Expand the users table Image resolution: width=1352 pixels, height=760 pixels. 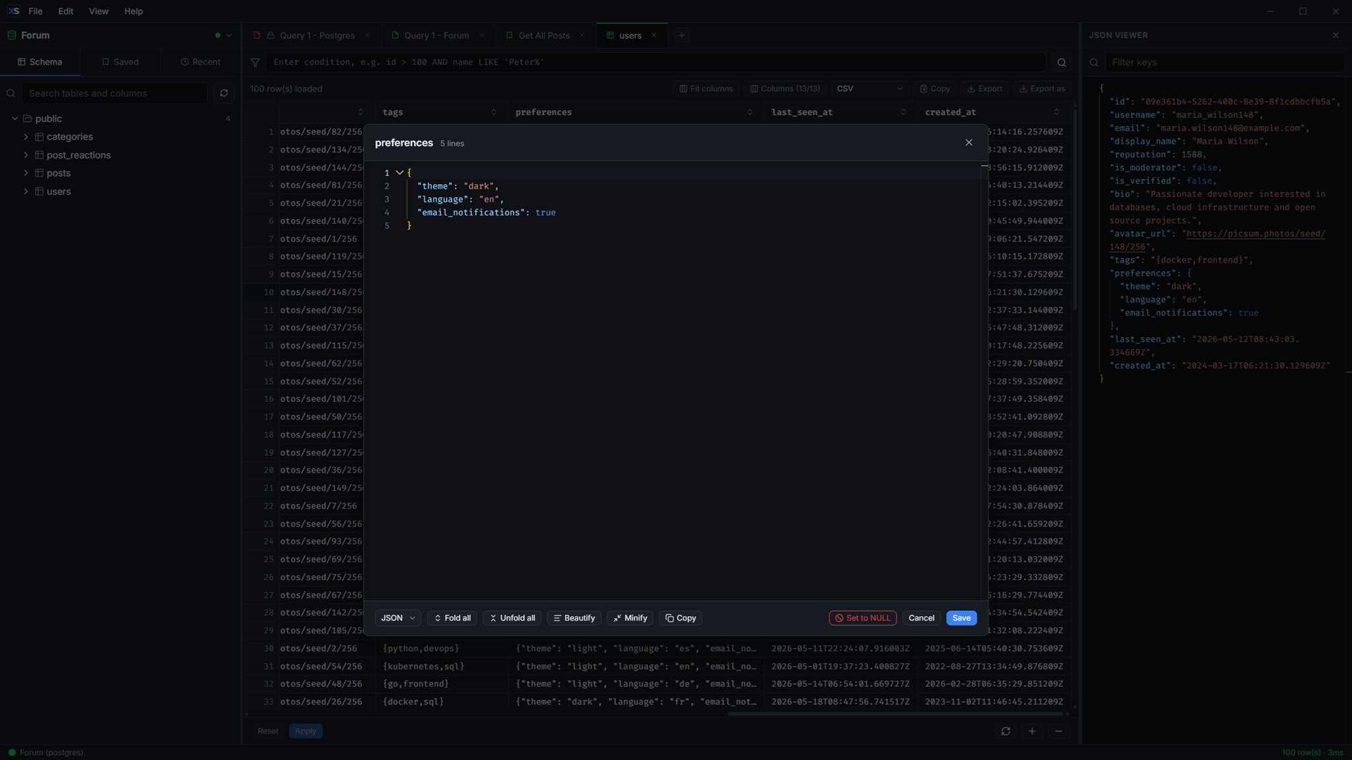[x=26, y=191]
